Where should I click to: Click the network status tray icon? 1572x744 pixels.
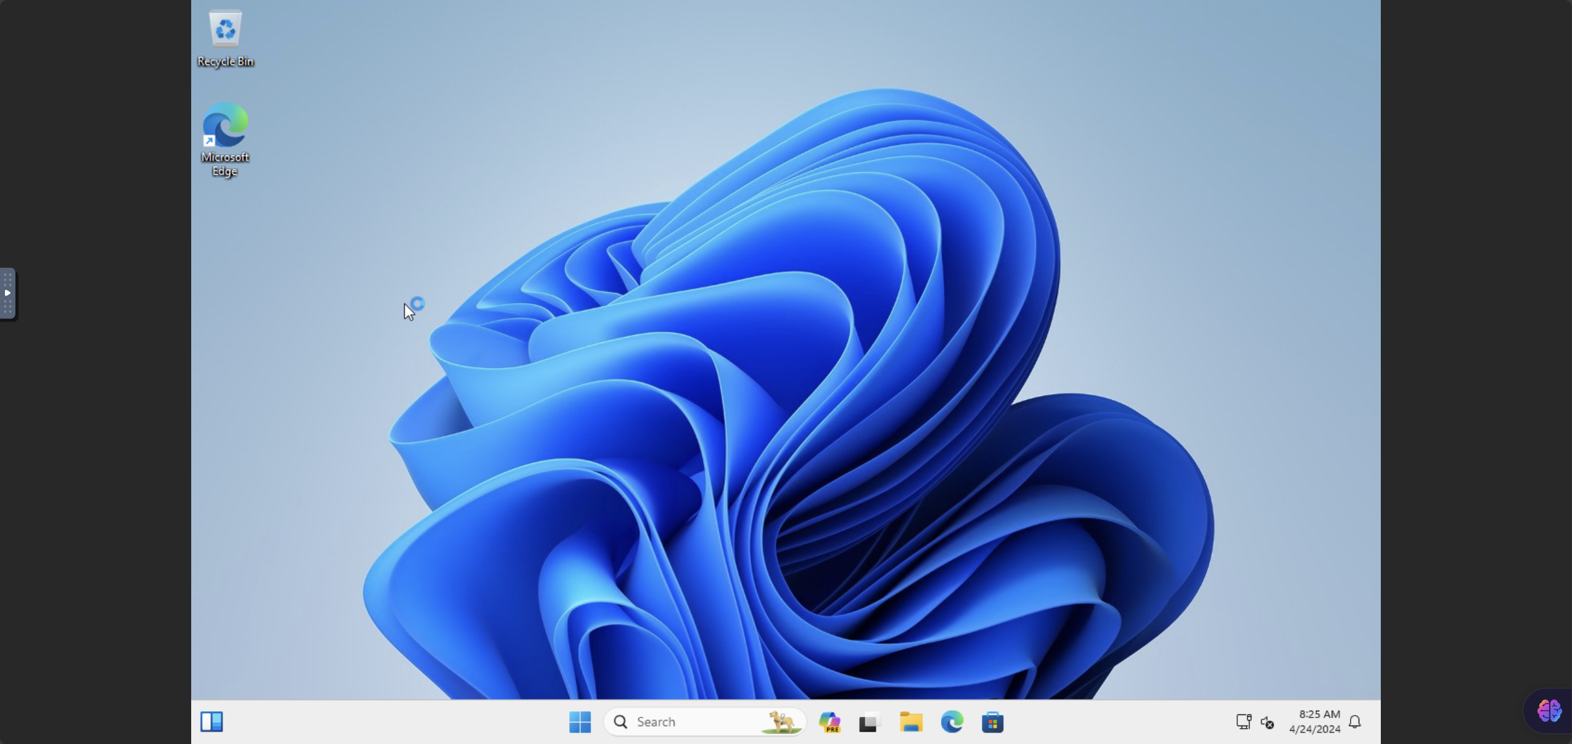coord(1243,721)
